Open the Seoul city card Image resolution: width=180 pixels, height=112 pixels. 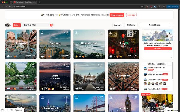(x=55, y=76)
